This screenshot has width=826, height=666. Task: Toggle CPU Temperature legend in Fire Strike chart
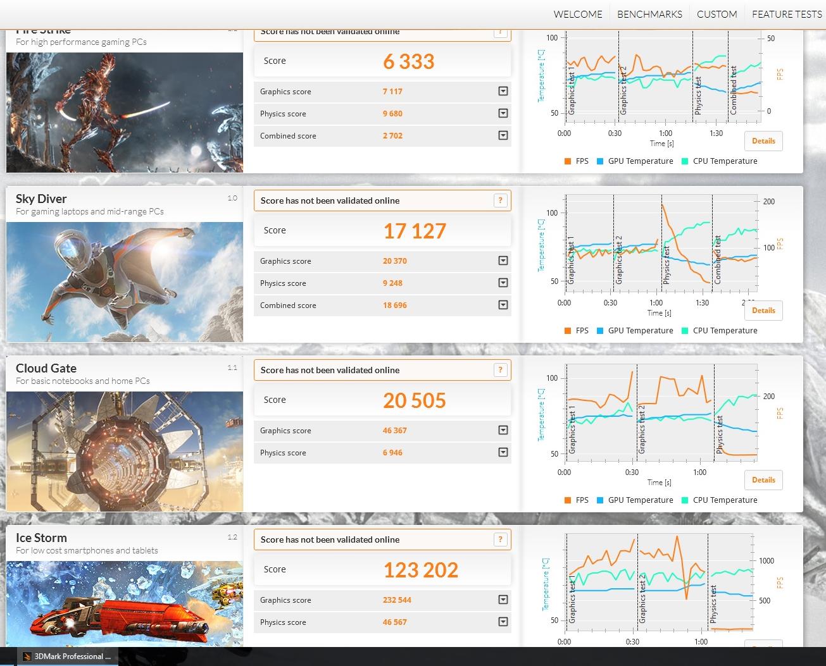(720, 161)
